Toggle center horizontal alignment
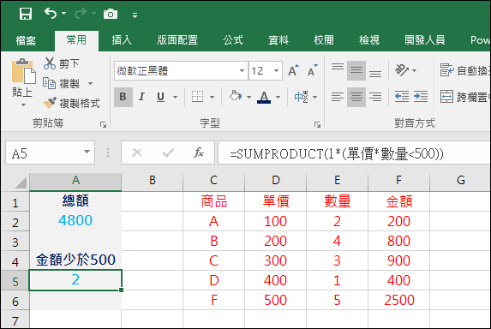Image resolution: width=491 pixels, height=329 pixels. coord(356,97)
